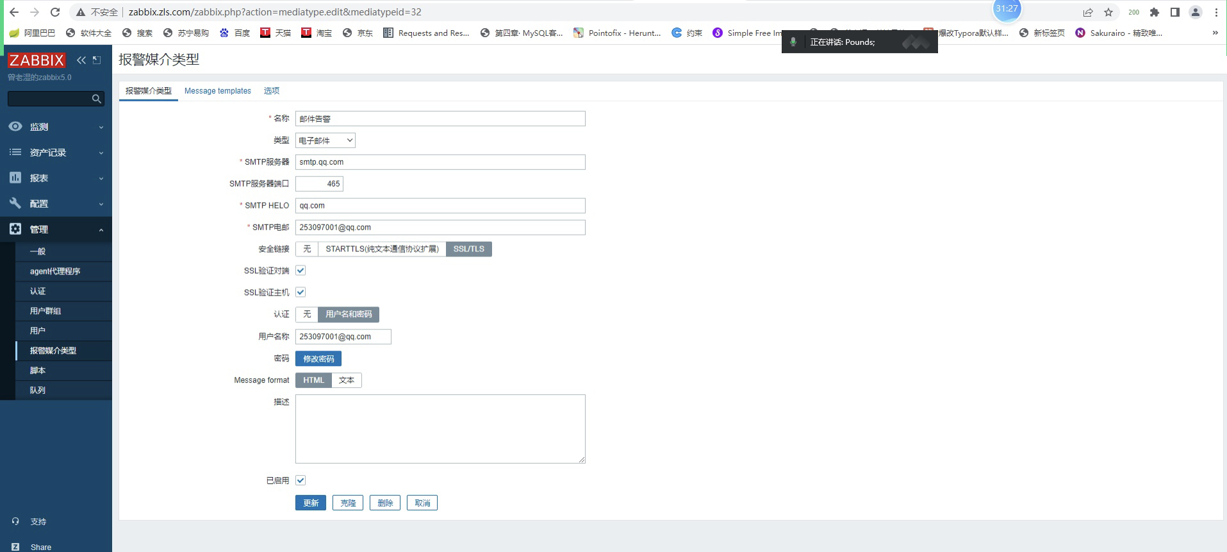
Task: Bookmark this page with star icon
Action: (1108, 12)
